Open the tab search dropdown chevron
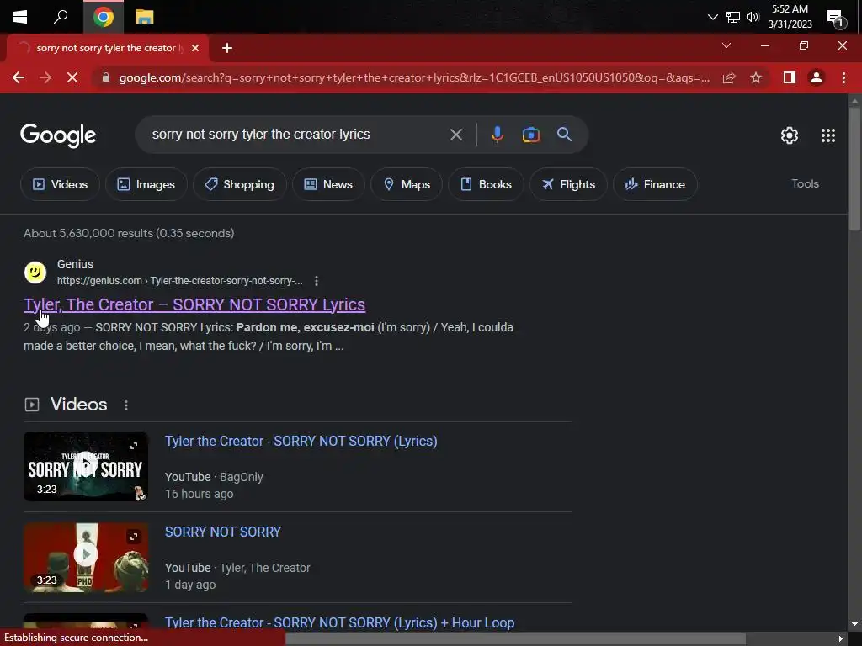Image resolution: width=862 pixels, height=646 pixels. pyautogui.click(x=726, y=45)
